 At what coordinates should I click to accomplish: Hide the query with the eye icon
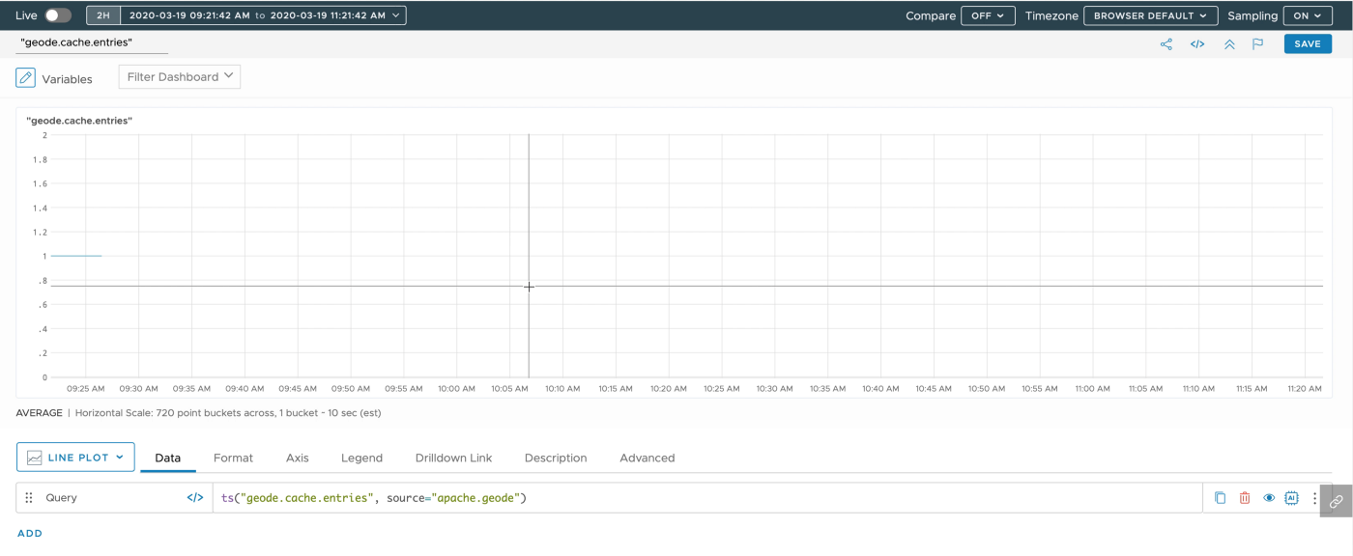[x=1269, y=497]
